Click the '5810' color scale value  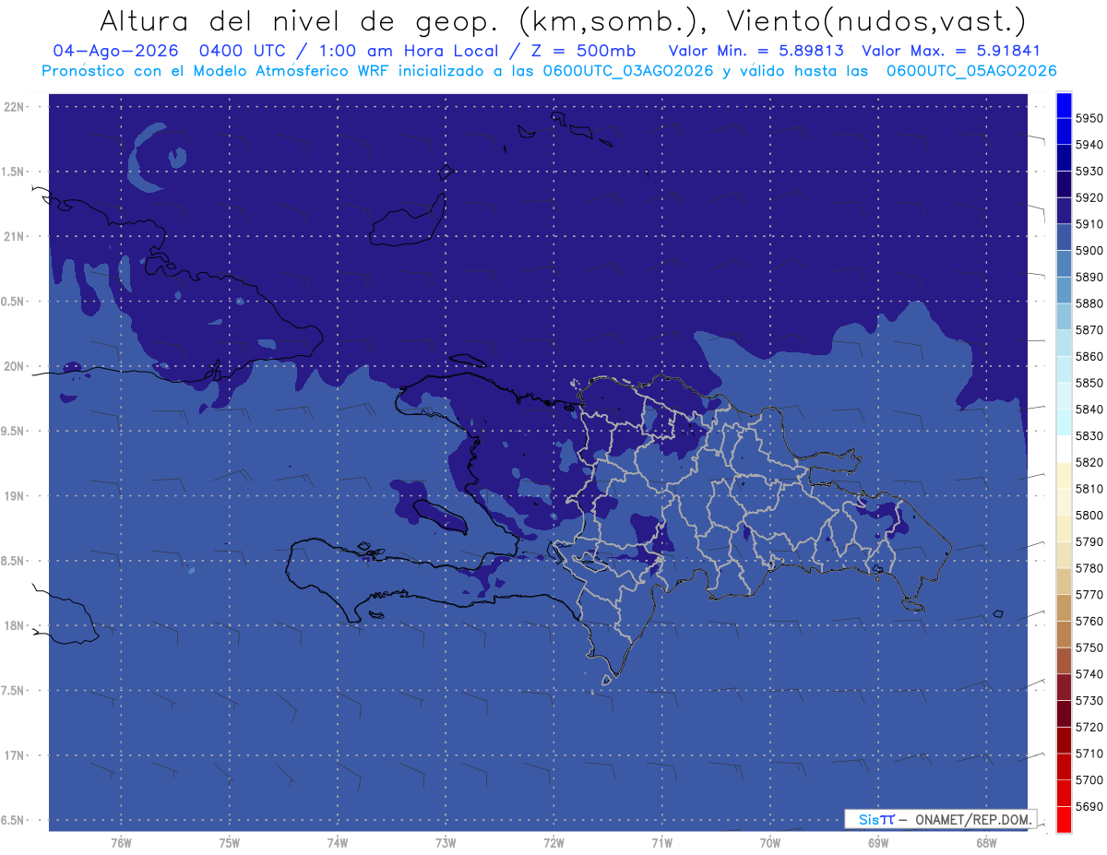tap(1089, 489)
